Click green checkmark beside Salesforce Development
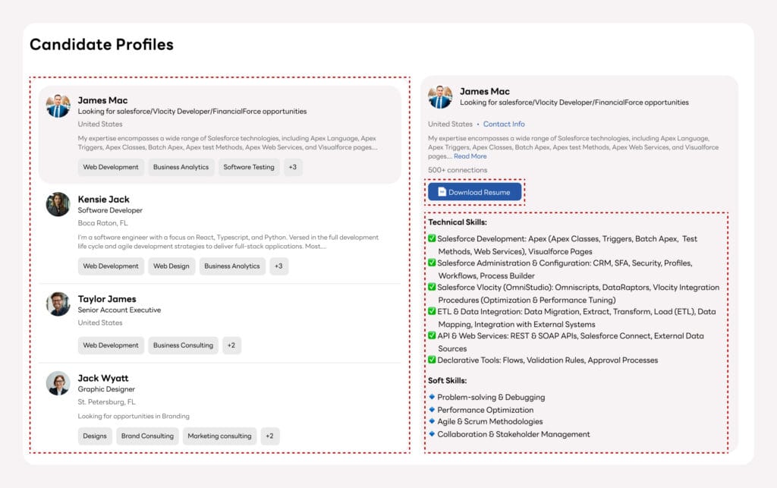 (x=432, y=238)
